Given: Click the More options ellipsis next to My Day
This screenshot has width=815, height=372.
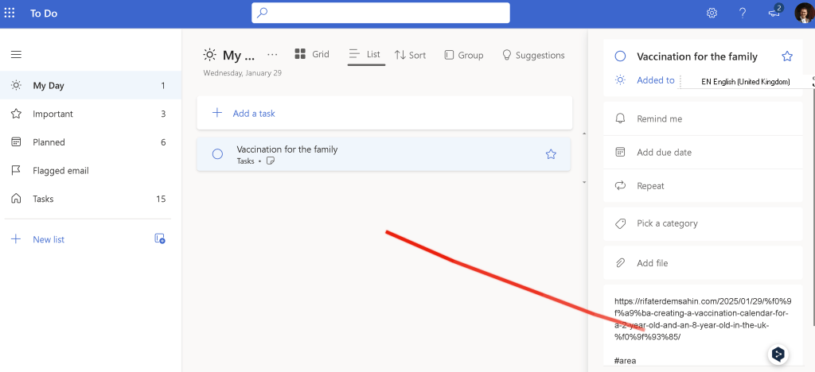Looking at the screenshot, I should pyautogui.click(x=272, y=55).
